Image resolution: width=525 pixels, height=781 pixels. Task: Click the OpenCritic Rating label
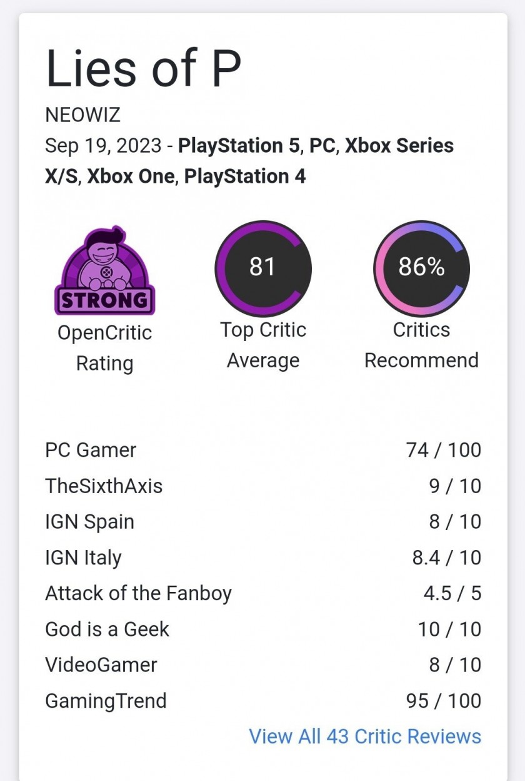point(105,348)
